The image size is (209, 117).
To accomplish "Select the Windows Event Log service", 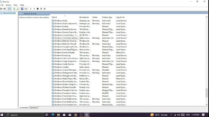I will pyautogui.click(x=89, y=56).
